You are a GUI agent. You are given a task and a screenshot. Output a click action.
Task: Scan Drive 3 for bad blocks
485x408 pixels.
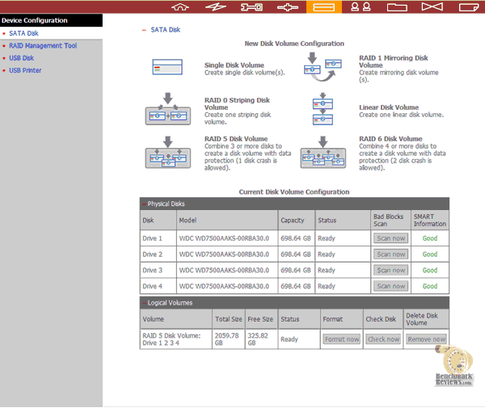tap(391, 271)
